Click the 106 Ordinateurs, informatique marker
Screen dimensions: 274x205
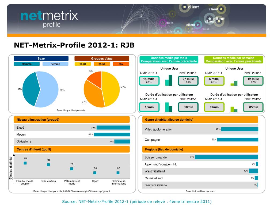pos(118,173)
